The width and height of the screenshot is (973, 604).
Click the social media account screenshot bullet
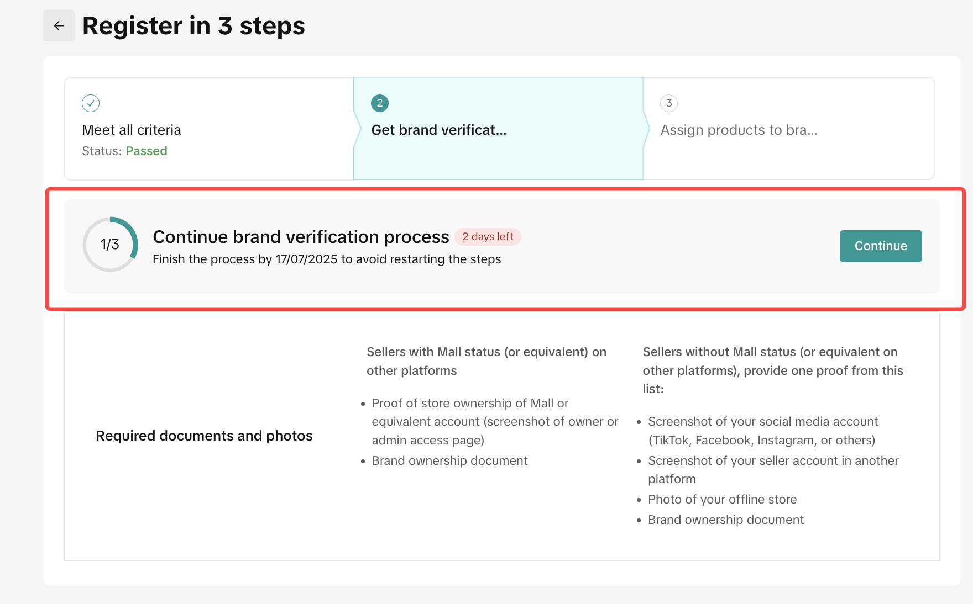pyautogui.click(x=762, y=431)
